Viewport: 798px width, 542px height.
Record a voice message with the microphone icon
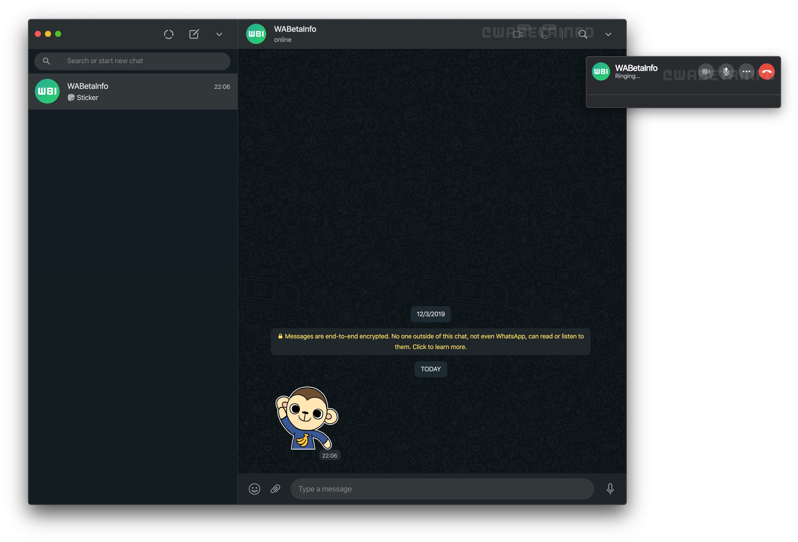tap(610, 489)
